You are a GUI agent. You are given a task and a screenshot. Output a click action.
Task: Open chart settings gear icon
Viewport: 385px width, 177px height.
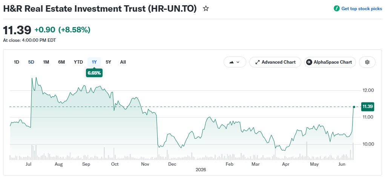367,62
